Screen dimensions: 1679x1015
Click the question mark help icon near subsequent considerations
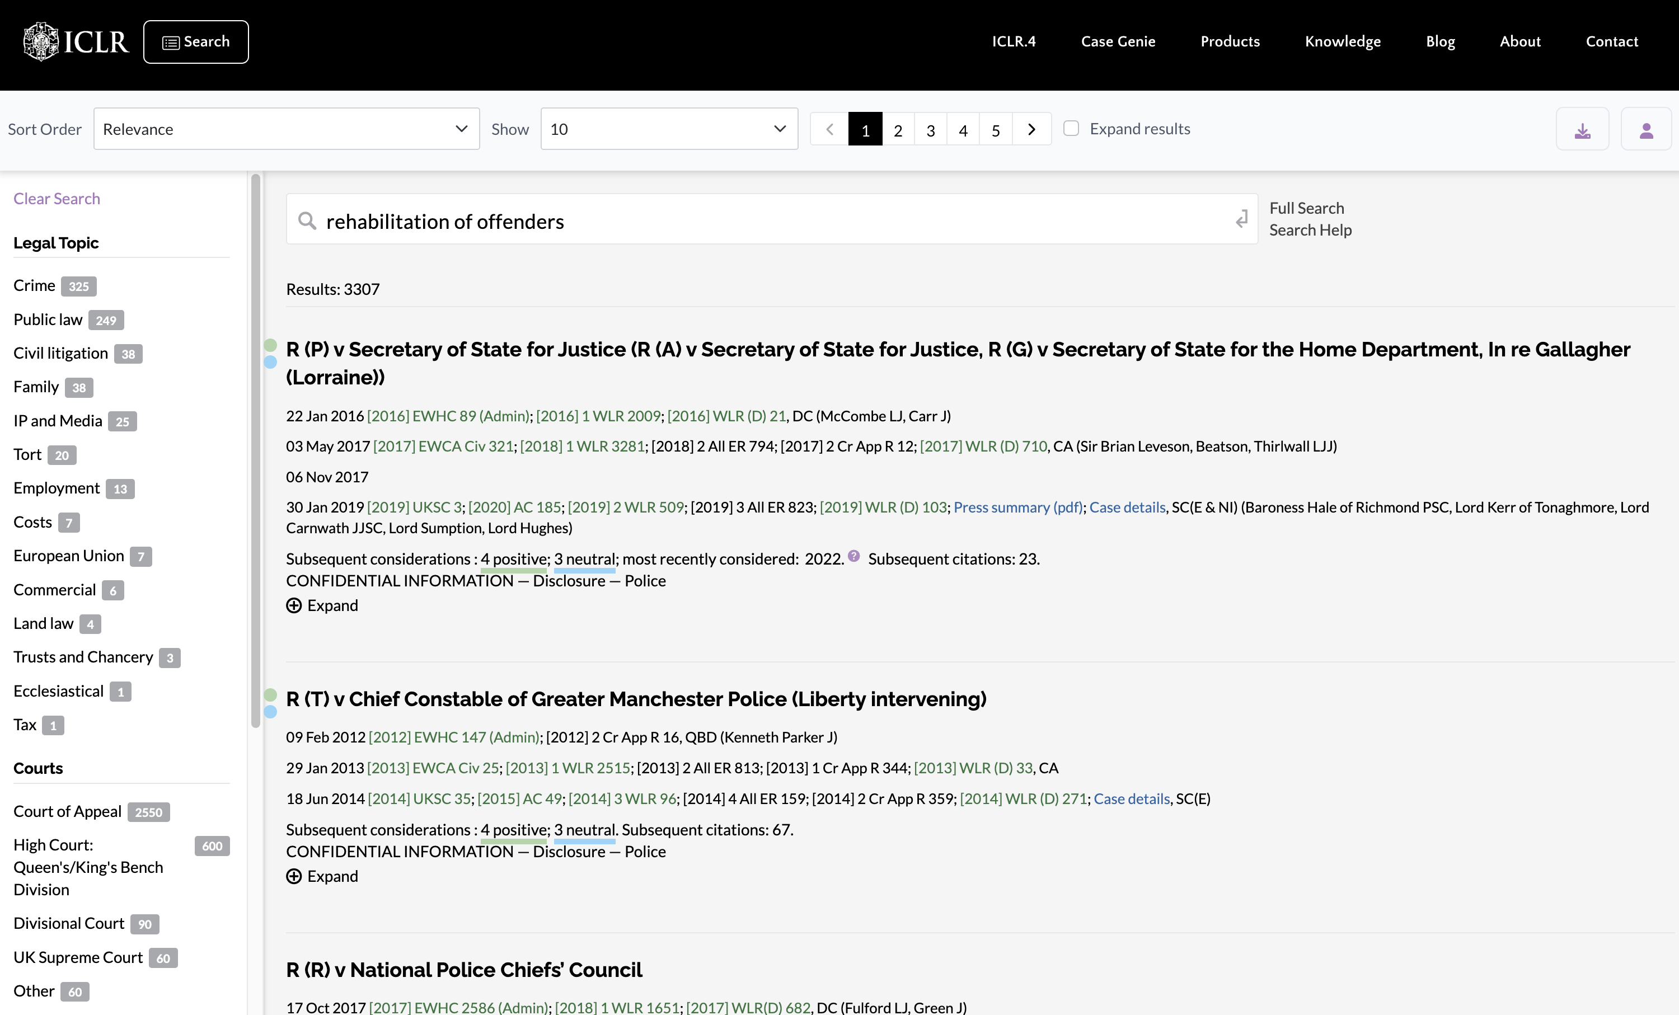[855, 557]
